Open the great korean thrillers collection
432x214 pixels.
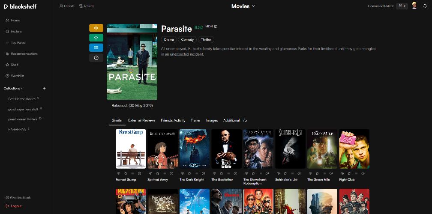[x=25, y=119]
